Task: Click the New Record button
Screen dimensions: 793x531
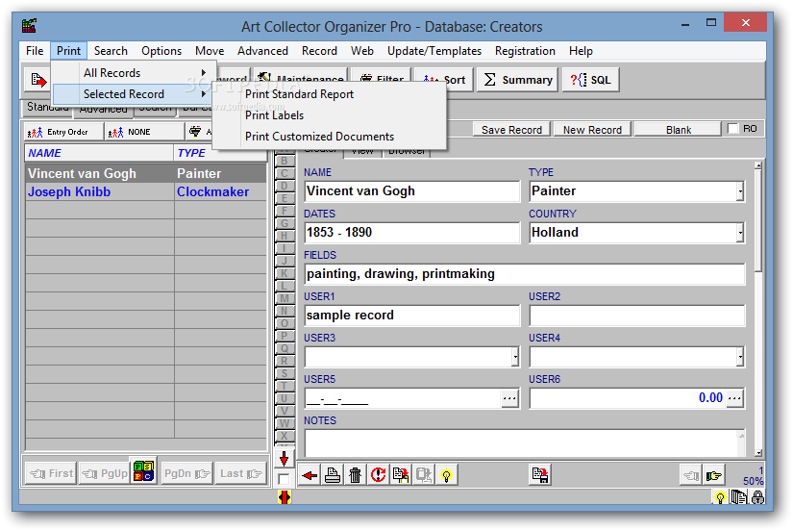Action: pos(592,130)
